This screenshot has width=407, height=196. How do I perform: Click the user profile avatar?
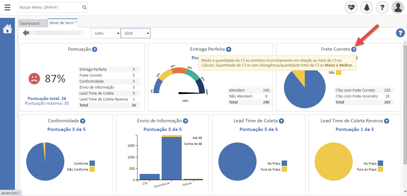pyautogui.click(x=397, y=7)
